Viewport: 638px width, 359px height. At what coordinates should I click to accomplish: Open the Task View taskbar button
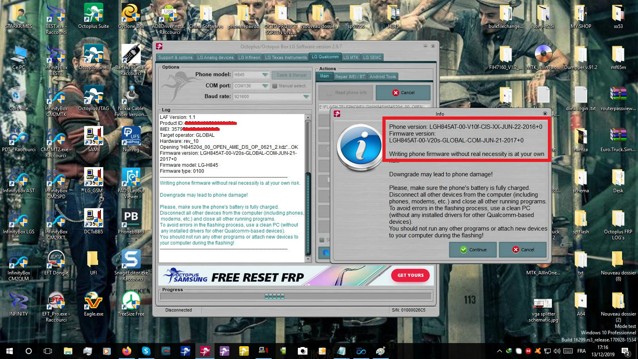(48, 351)
